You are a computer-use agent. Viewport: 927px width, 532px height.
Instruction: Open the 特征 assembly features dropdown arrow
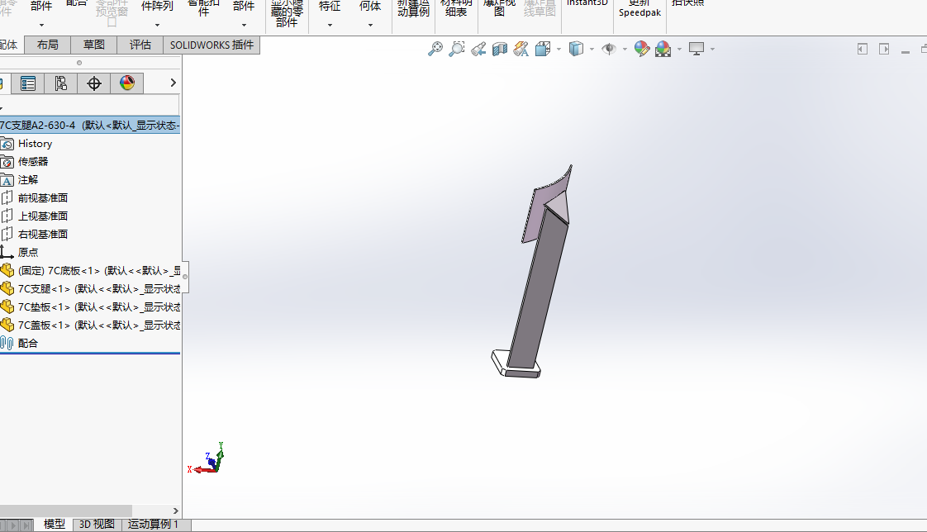click(330, 26)
